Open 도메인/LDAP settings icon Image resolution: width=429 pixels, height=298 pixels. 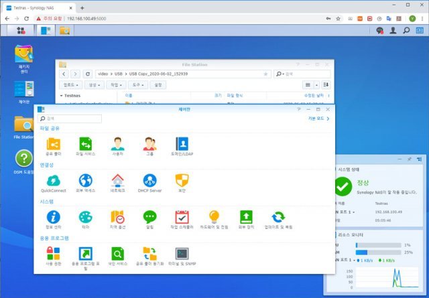pyautogui.click(x=182, y=144)
